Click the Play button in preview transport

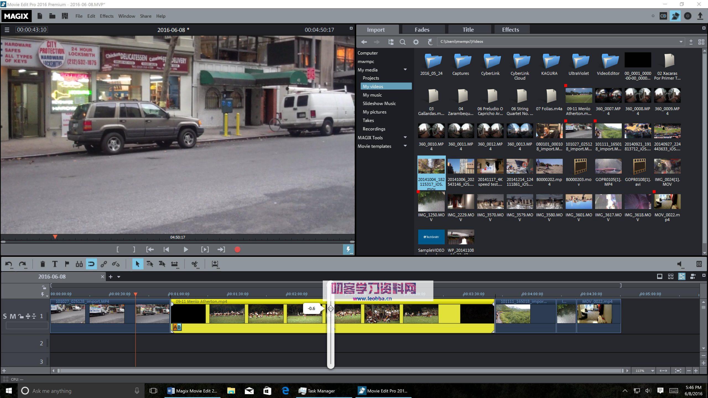pos(186,250)
